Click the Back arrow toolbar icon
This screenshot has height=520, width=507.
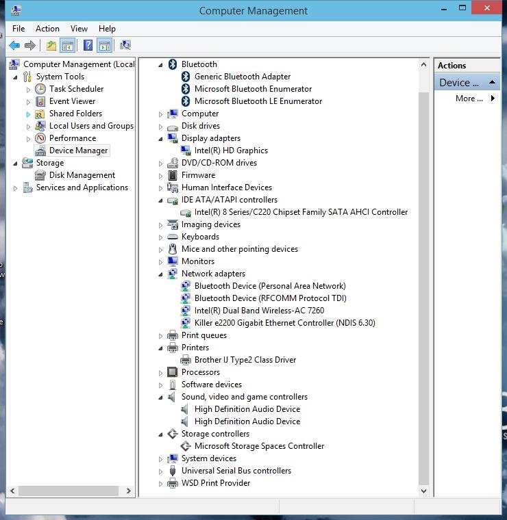pos(14,45)
